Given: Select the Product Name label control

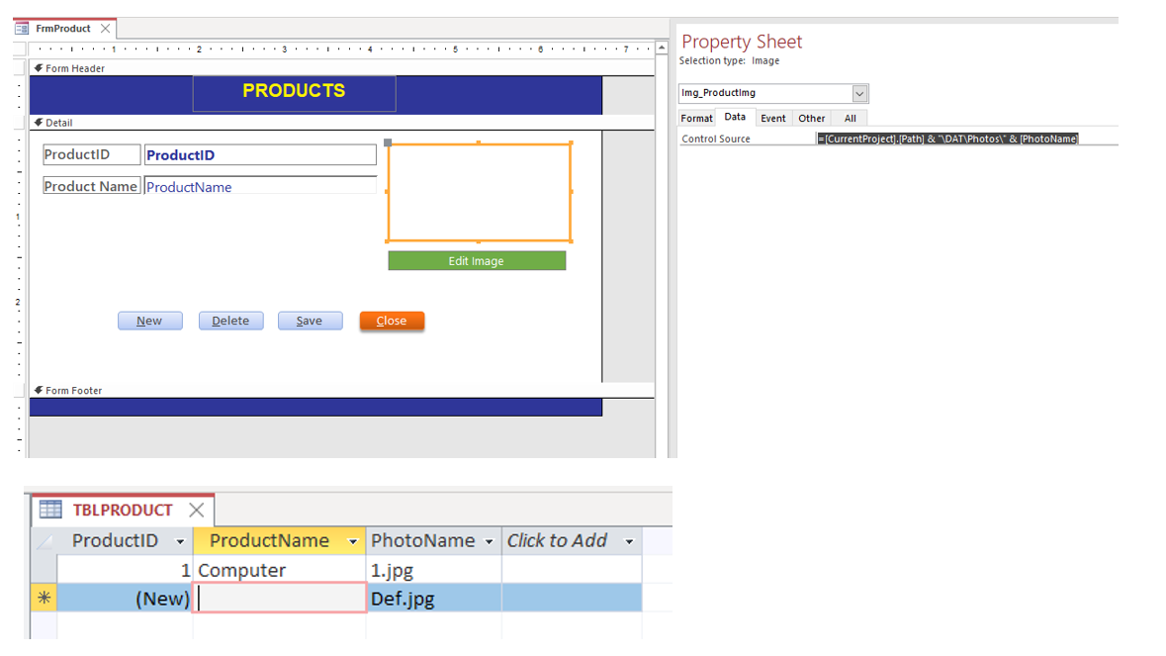Looking at the screenshot, I should point(91,186).
